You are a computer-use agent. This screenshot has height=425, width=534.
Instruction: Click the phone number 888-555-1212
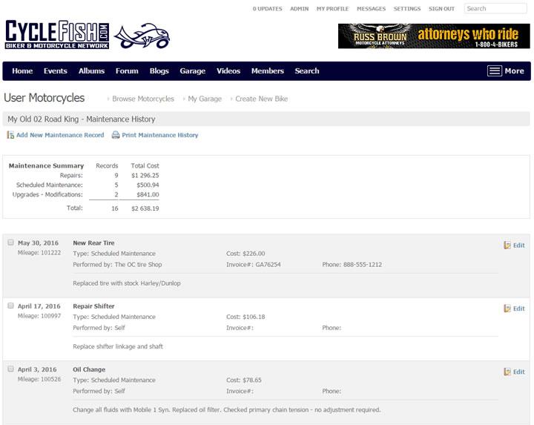tap(363, 265)
